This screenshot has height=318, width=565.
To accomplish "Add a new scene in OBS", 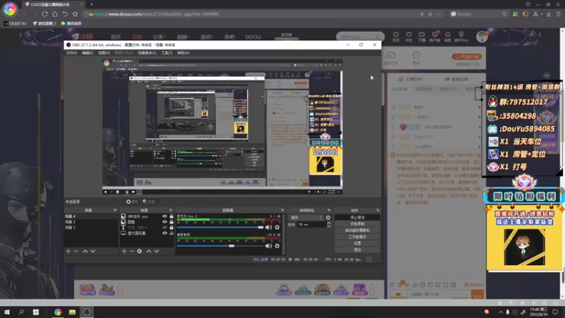I will 68,251.
